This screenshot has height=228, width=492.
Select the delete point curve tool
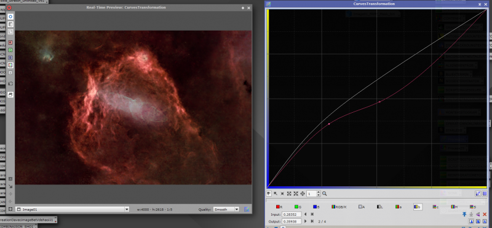[282, 194]
